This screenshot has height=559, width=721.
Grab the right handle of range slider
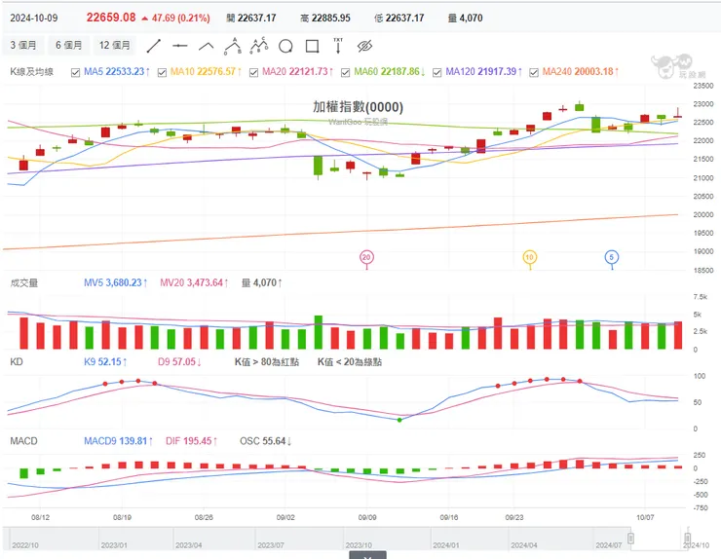click(x=688, y=539)
